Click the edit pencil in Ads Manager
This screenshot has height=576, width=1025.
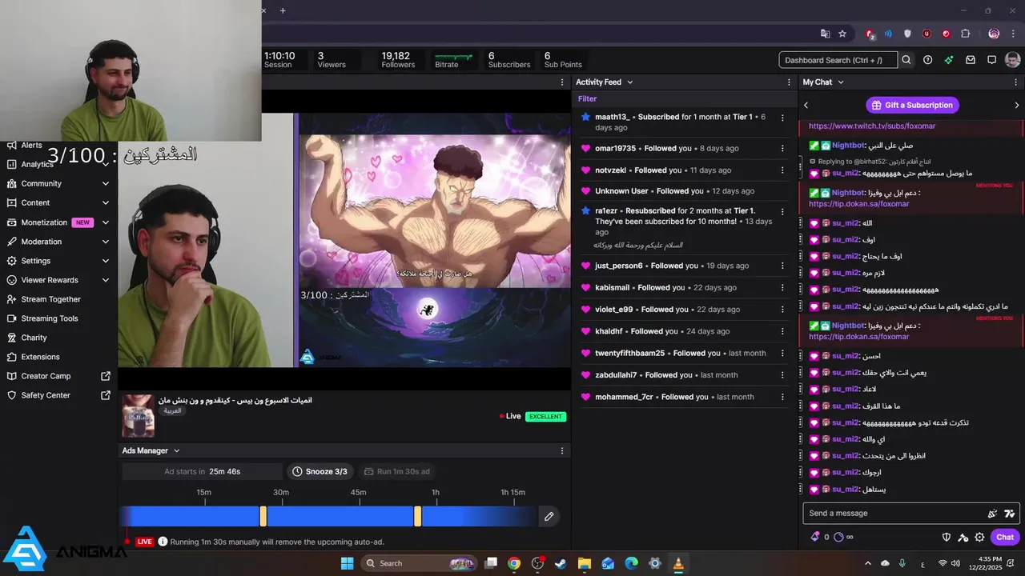[x=549, y=517]
